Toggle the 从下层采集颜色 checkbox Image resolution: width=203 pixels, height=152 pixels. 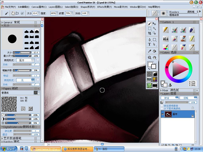click(x=162, y=109)
